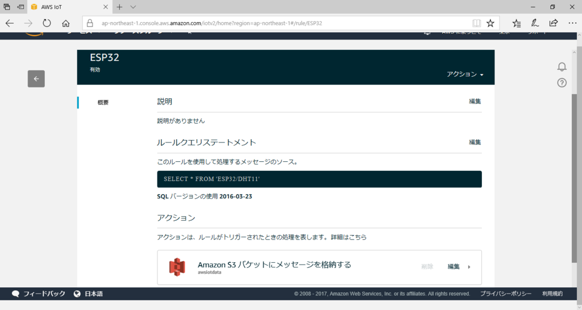Screen dimensions: 582x310
Task: Click 編集 on S3 action row
Action: click(x=454, y=267)
